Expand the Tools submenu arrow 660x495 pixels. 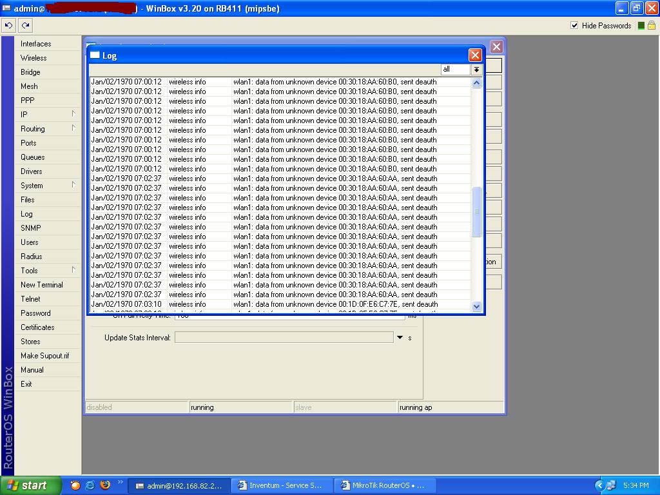pyautogui.click(x=73, y=270)
